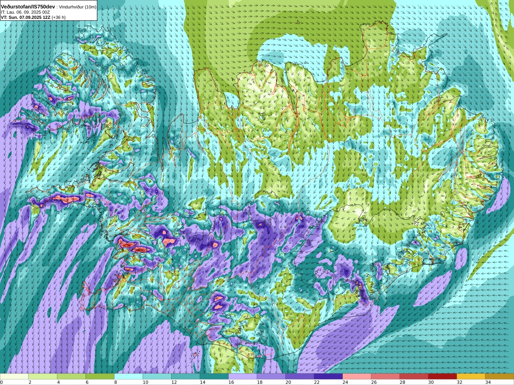The width and height of the screenshot is (514, 385).
Task: Click the olive green 6–8 legend swatch
Action: 100,377
